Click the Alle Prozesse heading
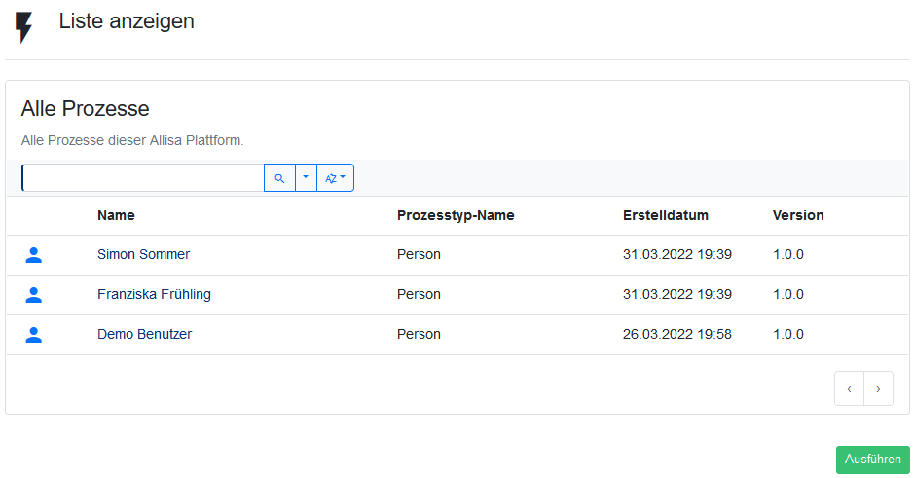 (x=85, y=109)
